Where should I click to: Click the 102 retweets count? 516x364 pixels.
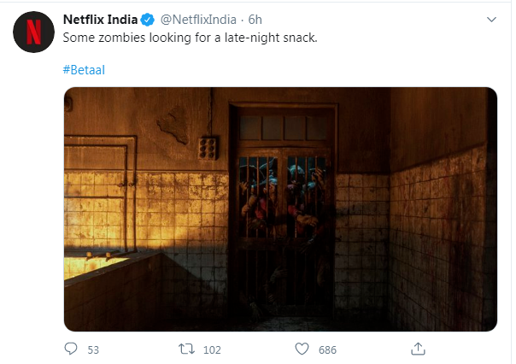point(212,349)
